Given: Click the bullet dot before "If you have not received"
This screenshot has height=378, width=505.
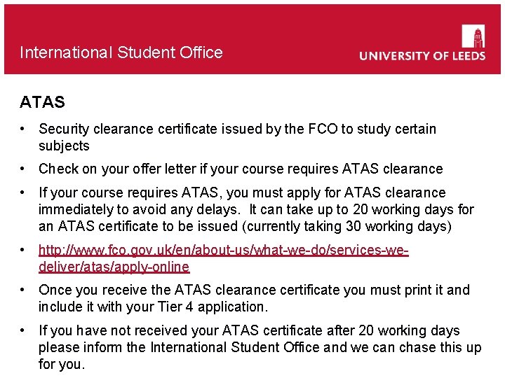Looking at the screenshot, I should [x=24, y=330].
